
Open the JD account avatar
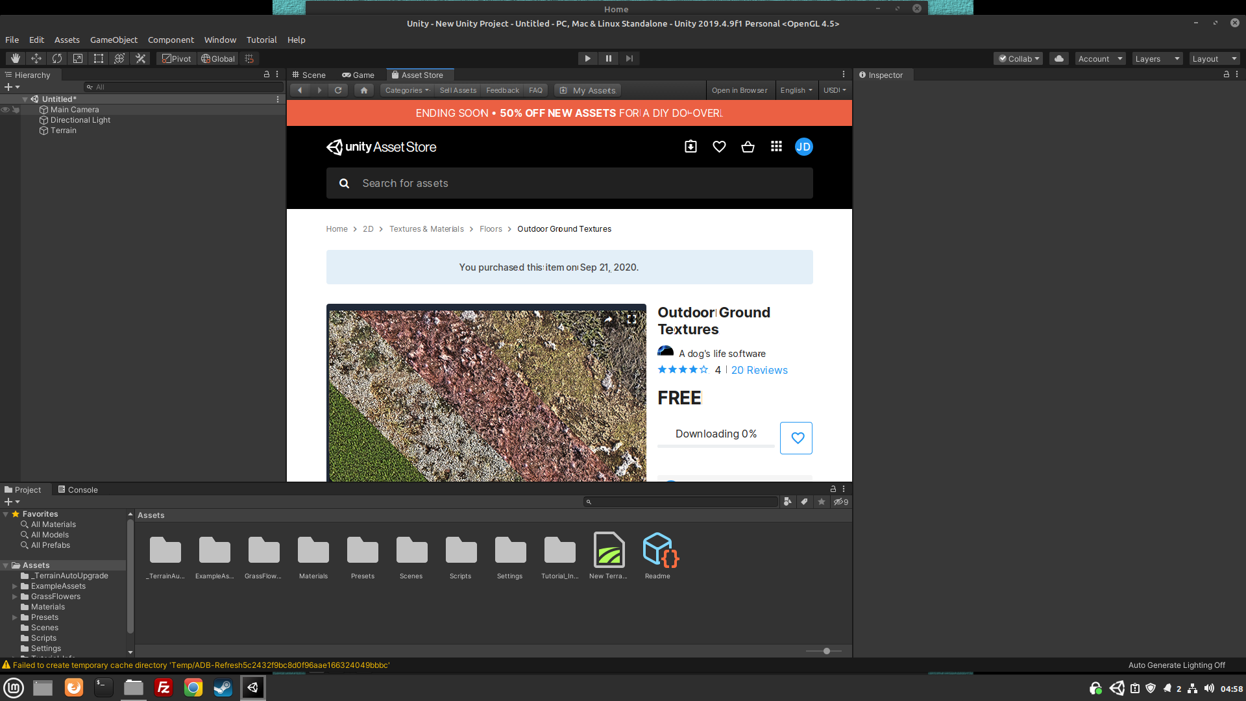[x=803, y=147]
